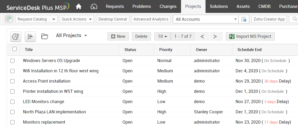
Task: Check the Windows Servers OS Upgrade row
Action: 12,61
